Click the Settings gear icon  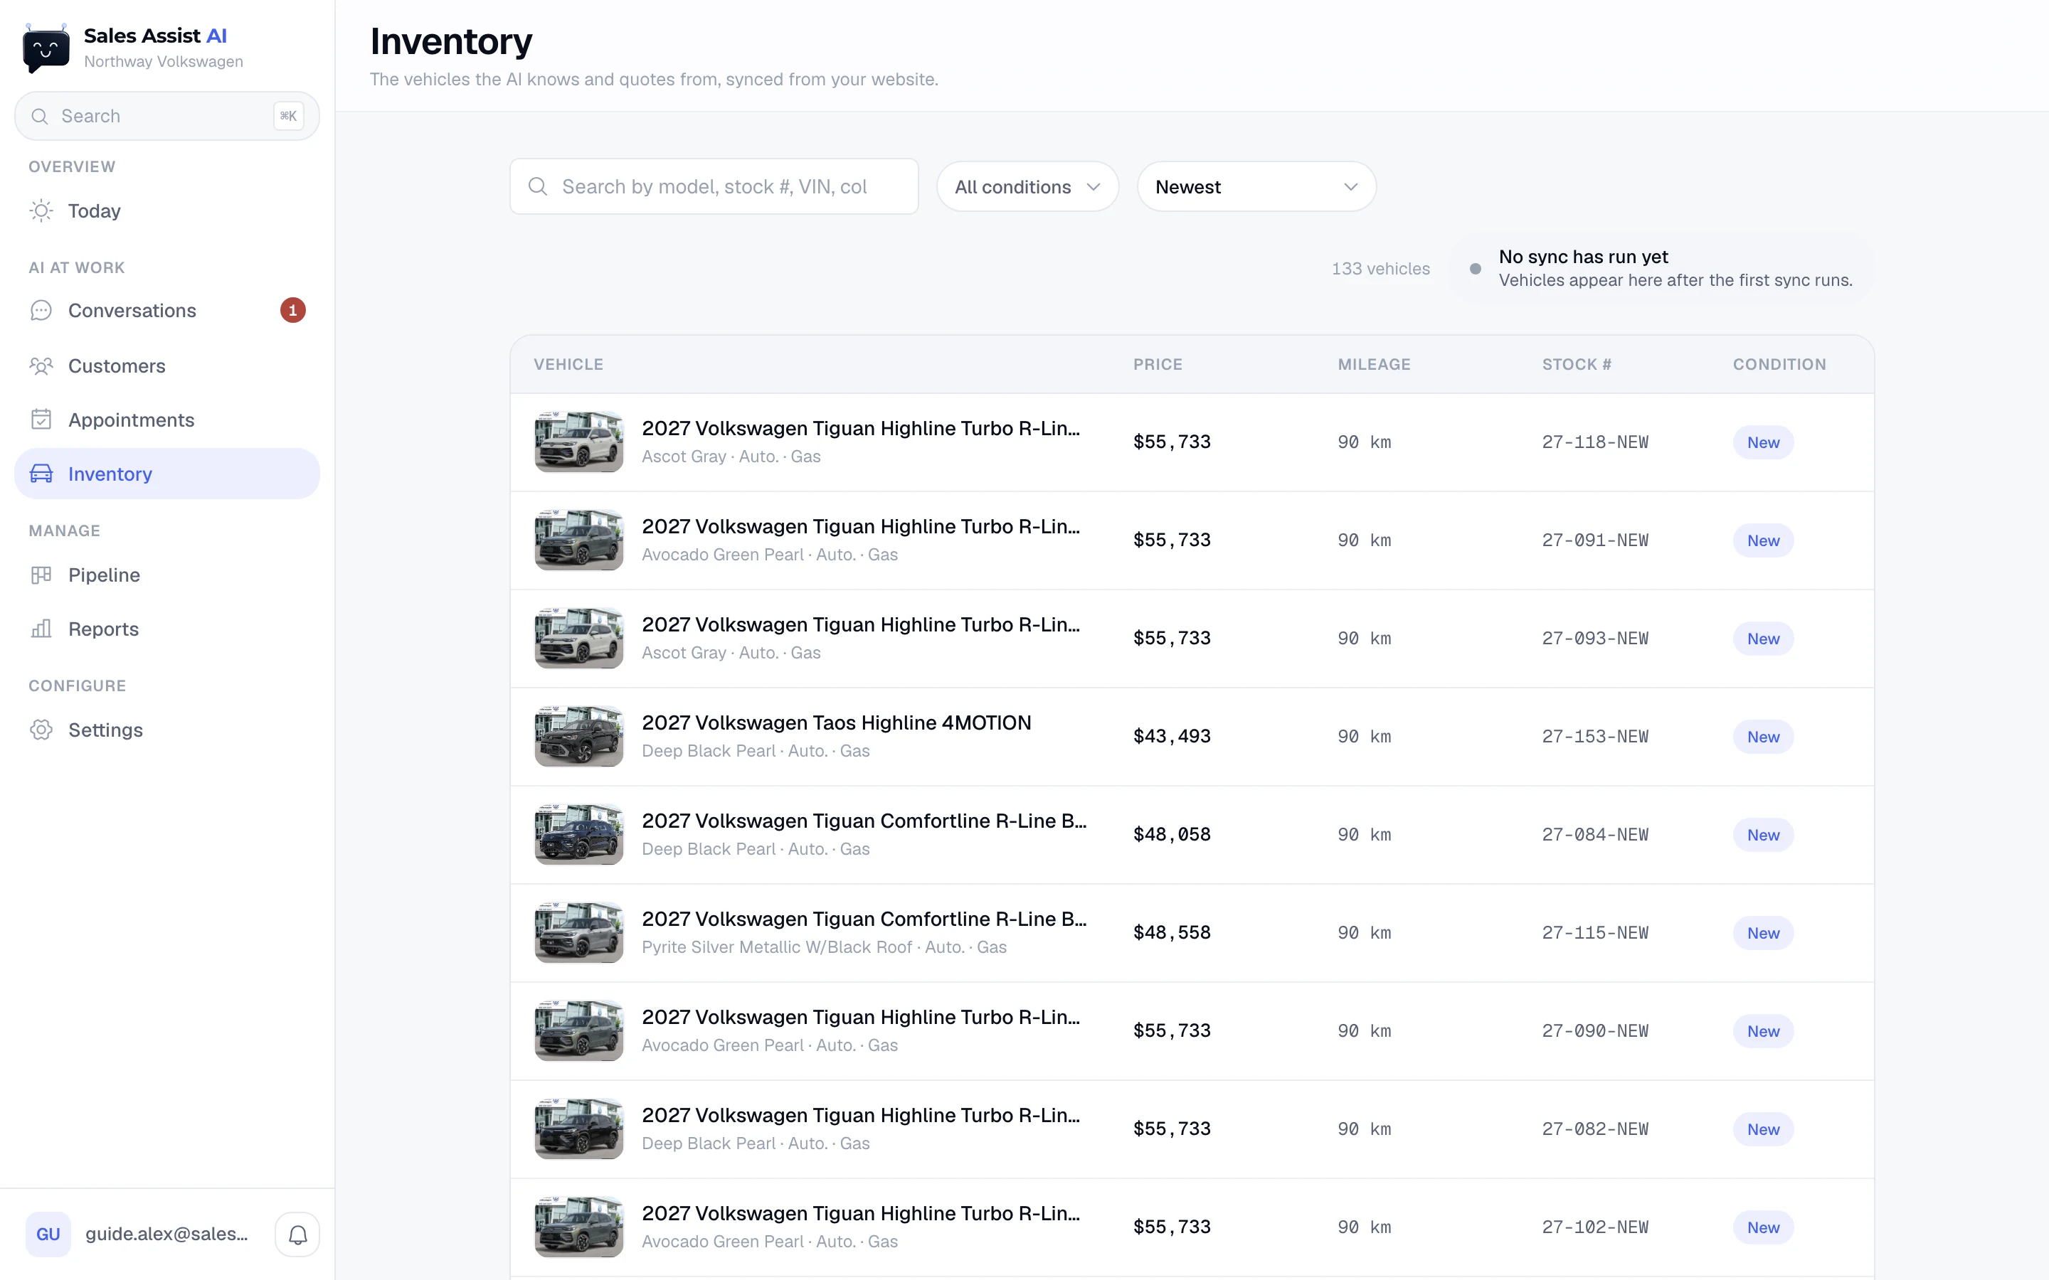click(x=41, y=730)
